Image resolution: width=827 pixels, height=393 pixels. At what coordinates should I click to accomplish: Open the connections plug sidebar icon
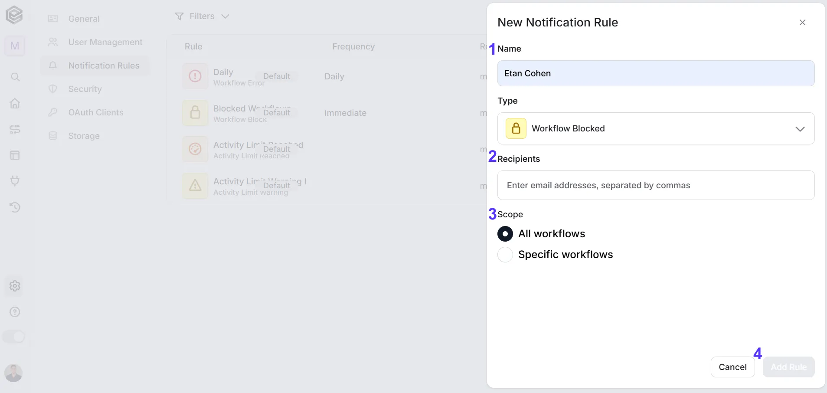pos(15,181)
